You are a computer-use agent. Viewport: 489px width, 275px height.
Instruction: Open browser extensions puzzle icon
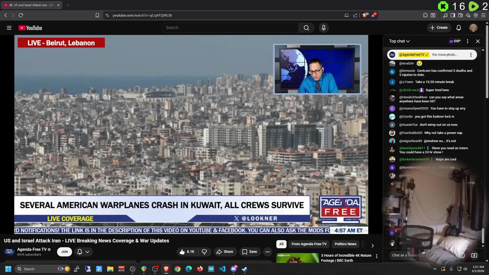[425, 15]
